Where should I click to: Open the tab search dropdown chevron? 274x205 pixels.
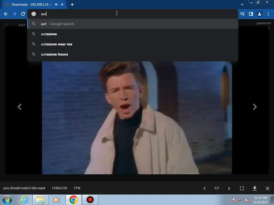click(242, 5)
